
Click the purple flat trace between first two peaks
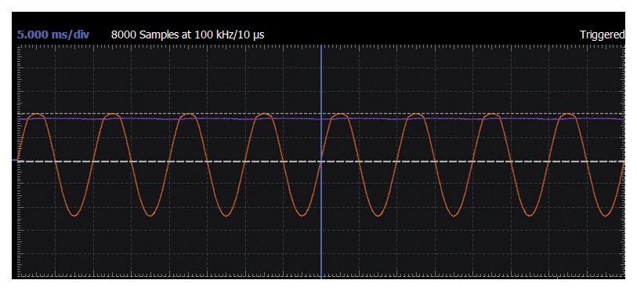(x=74, y=118)
